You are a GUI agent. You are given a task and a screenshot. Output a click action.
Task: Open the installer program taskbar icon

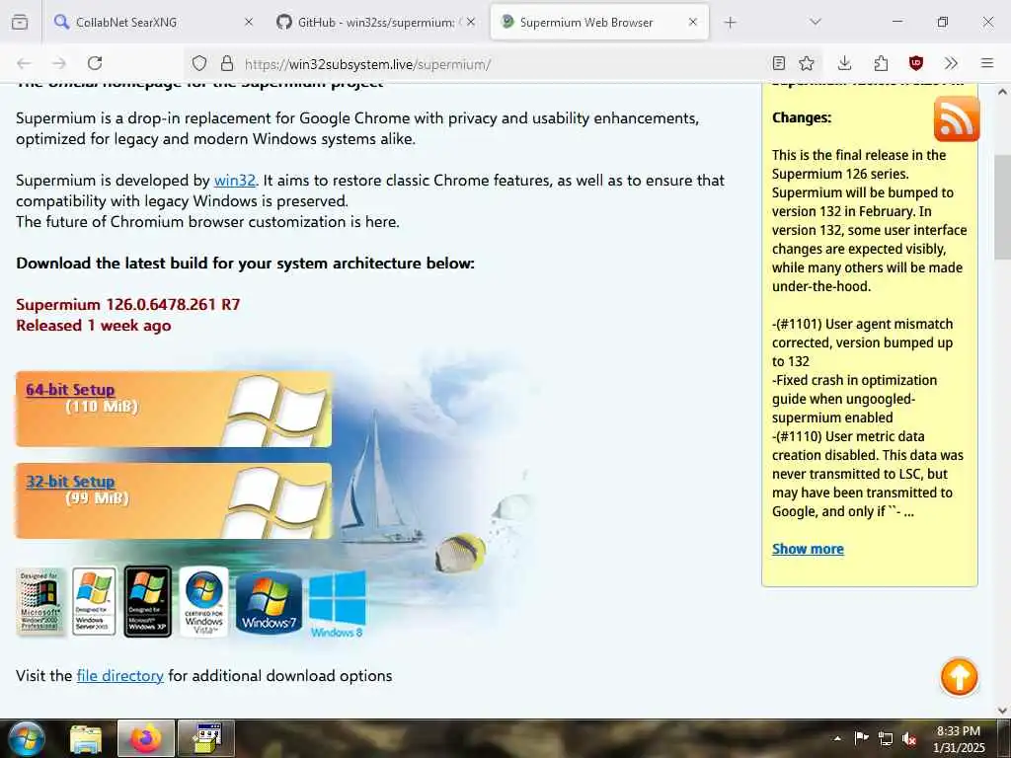[x=206, y=738]
